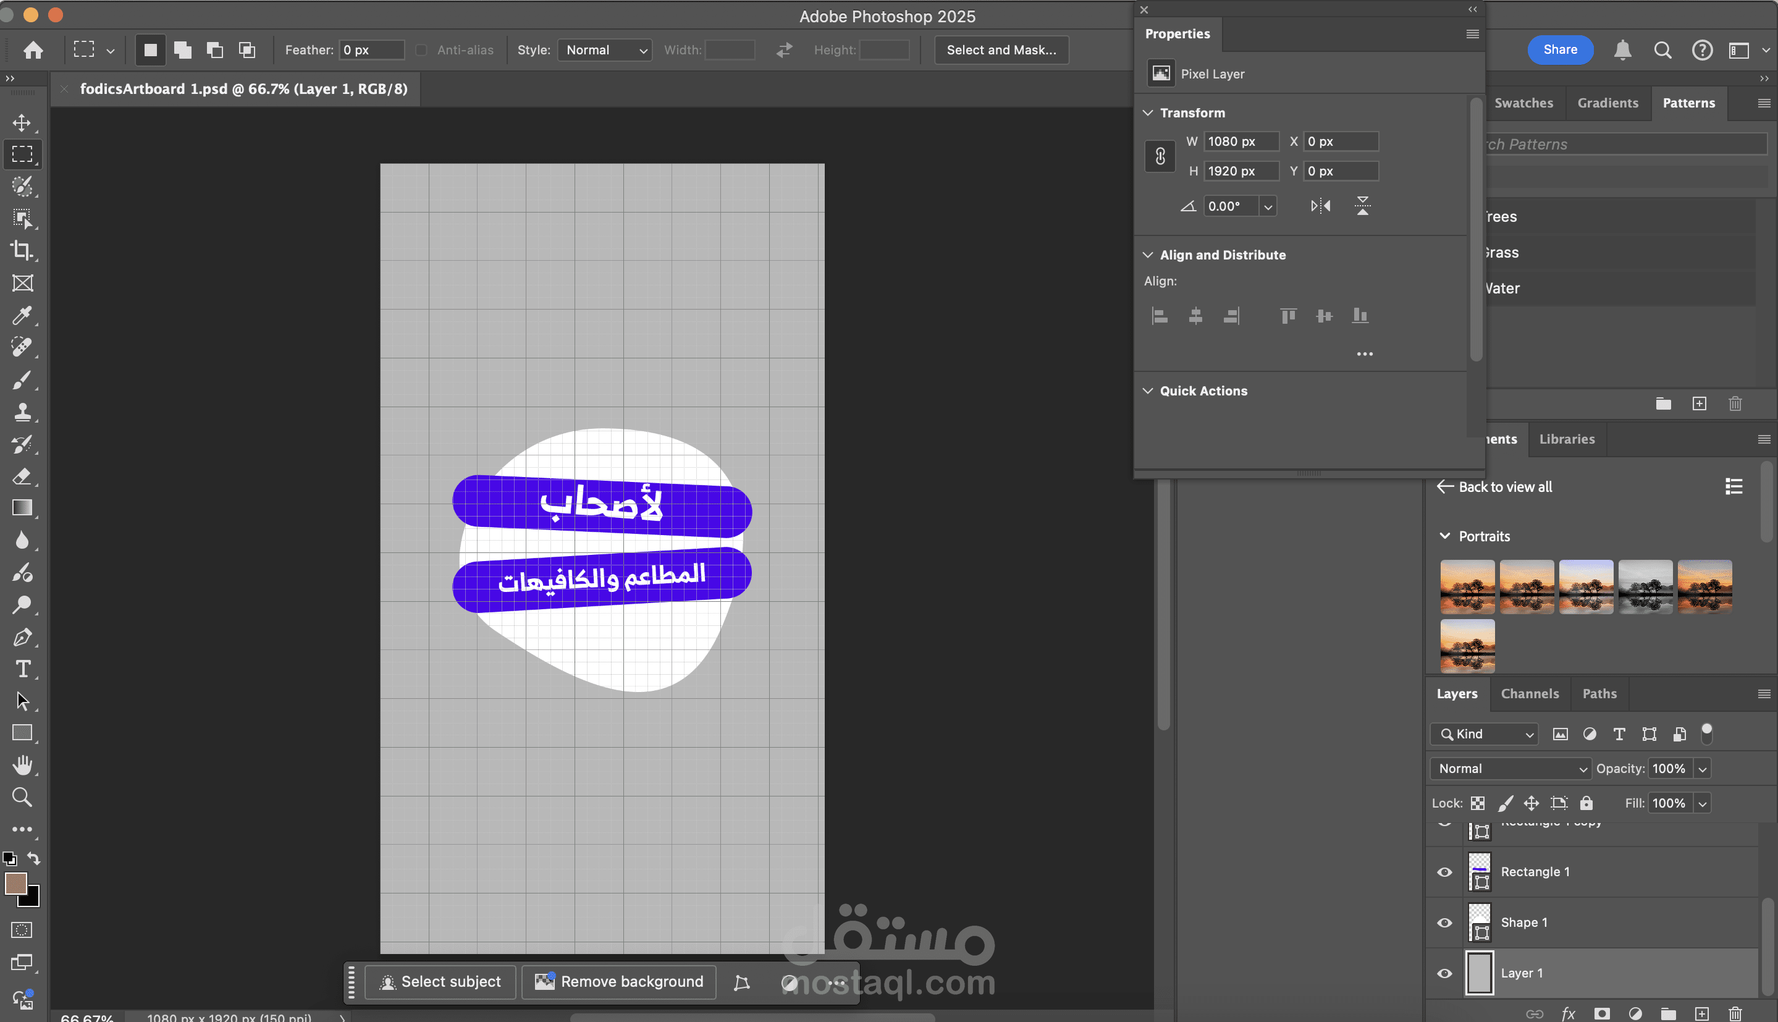The image size is (1778, 1022).
Task: Open notifications bell icon
Action: coord(1622,50)
